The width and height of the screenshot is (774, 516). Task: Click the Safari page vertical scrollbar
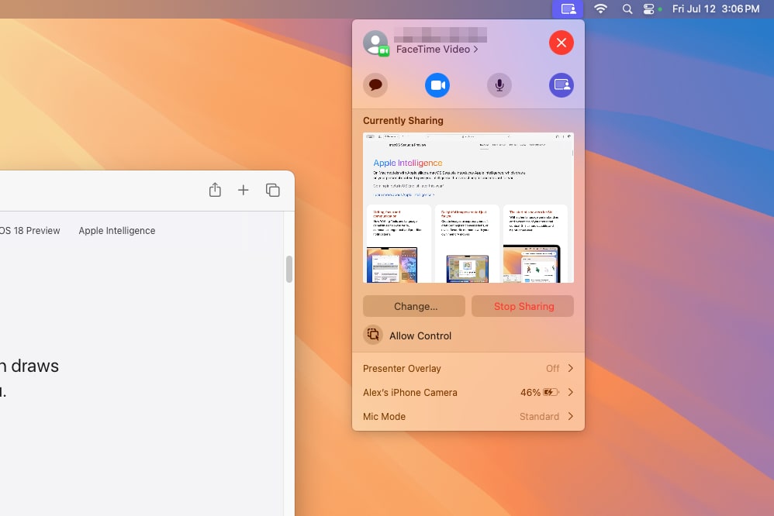pos(289,269)
